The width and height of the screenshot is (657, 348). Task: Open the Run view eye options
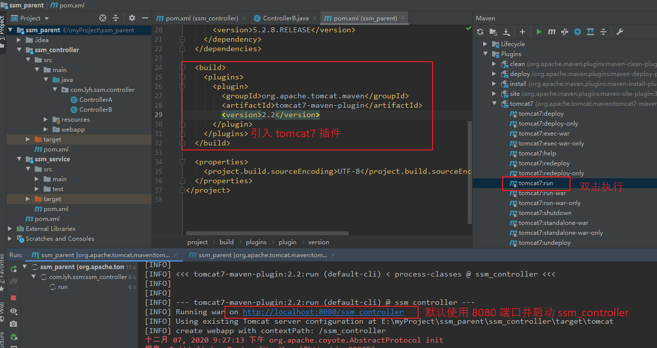[x=13, y=311]
